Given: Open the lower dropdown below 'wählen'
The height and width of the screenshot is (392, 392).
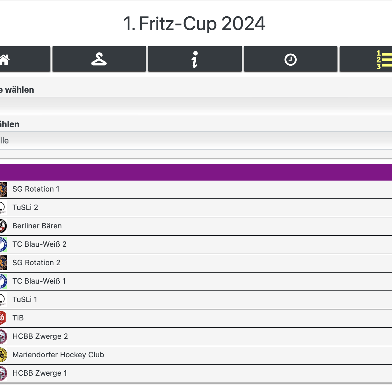Looking at the screenshot, I should (x=196, y=140).
